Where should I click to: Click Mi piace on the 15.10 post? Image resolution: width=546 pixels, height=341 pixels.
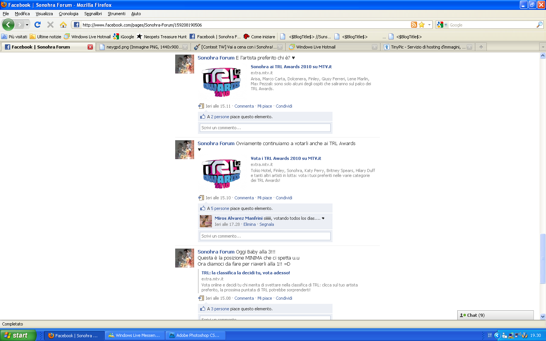[265, 198]
